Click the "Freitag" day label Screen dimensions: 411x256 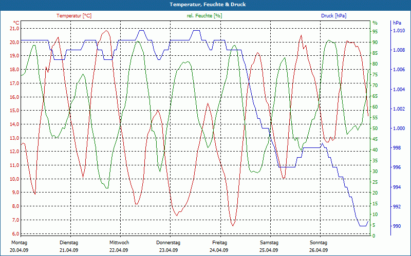[x=220, y=243]
